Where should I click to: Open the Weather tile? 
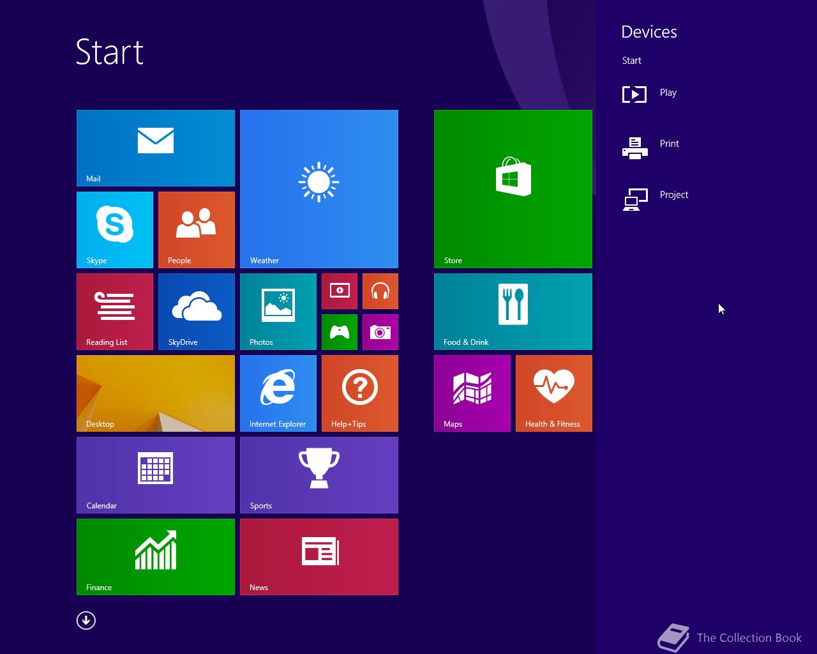click(x=319, y=189)
